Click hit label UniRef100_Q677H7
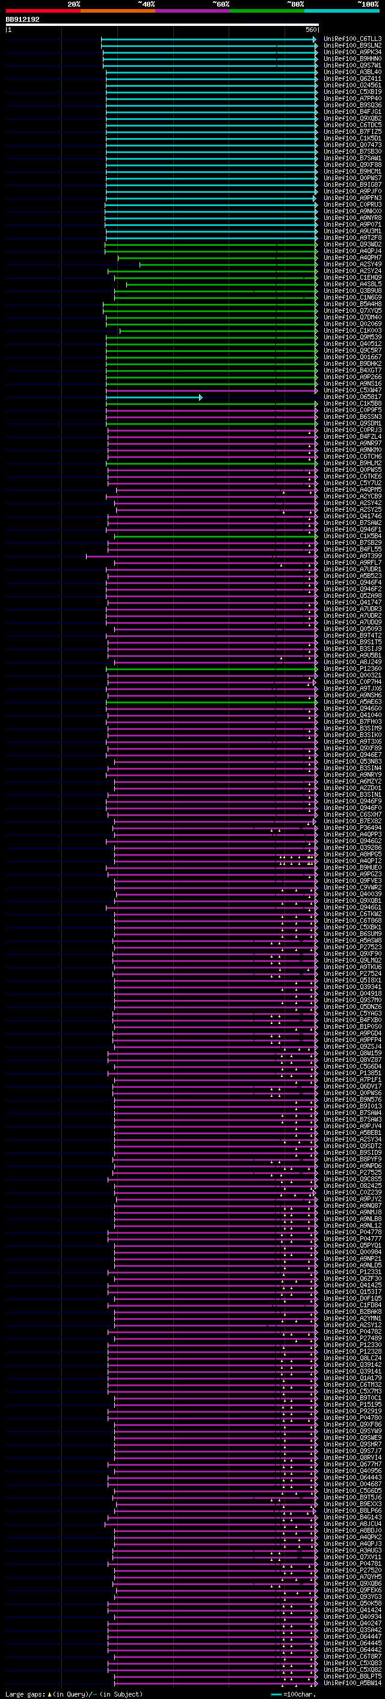 352,1463
